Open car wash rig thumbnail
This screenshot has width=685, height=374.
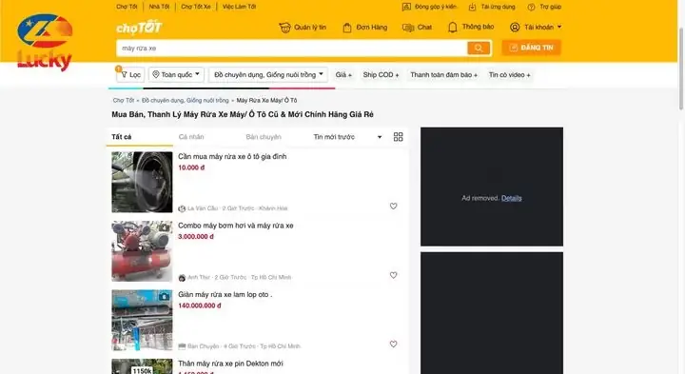point(142,321)
